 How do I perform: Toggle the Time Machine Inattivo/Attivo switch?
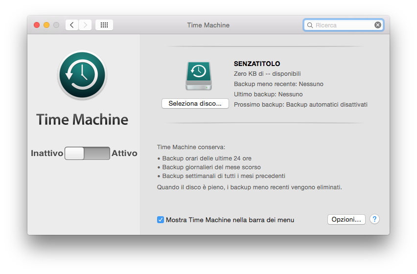click(x=87, y=153)
